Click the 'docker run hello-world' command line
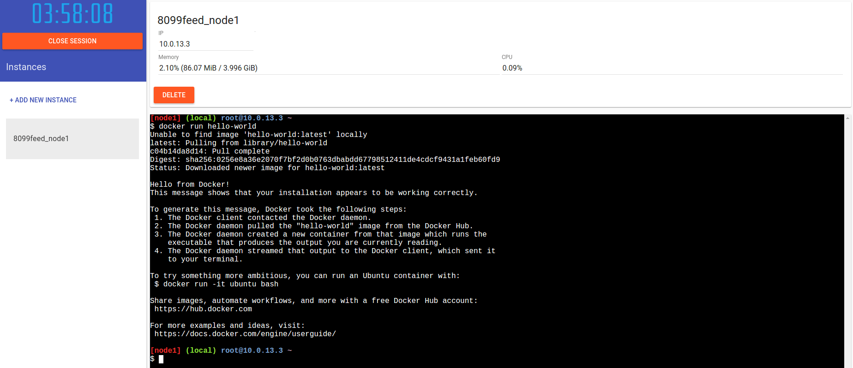 203,126
